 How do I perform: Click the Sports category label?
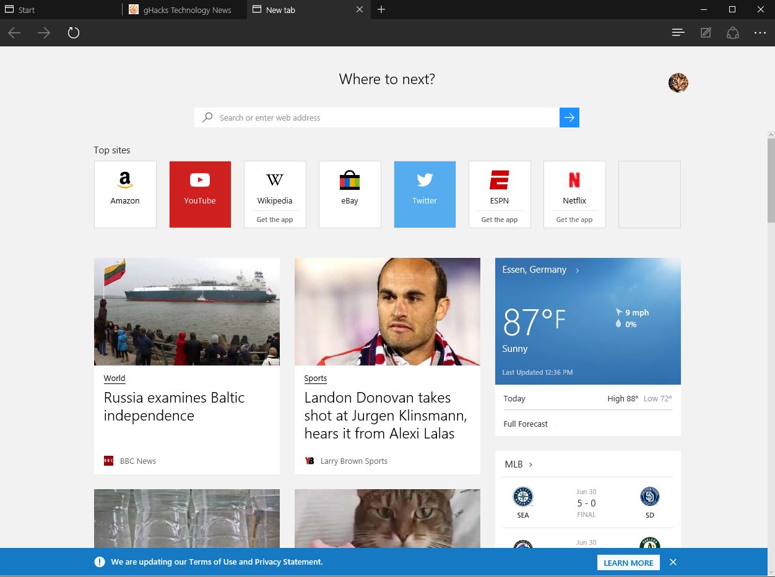316,378
